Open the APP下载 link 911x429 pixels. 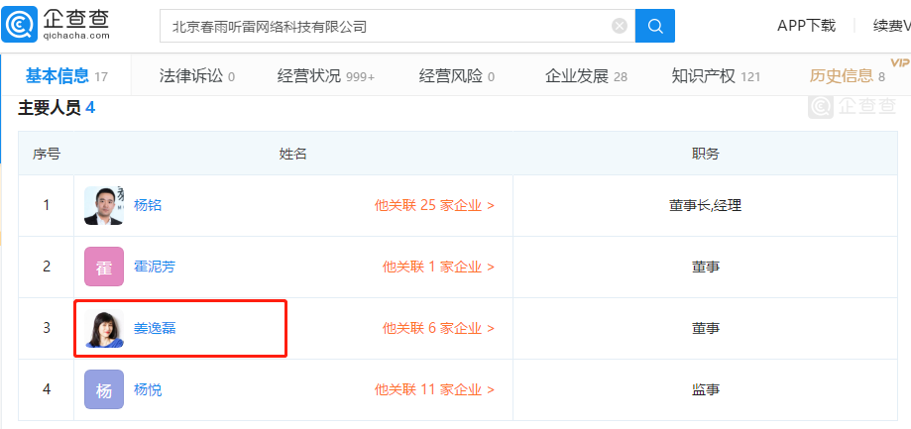(x=807, y=26)
